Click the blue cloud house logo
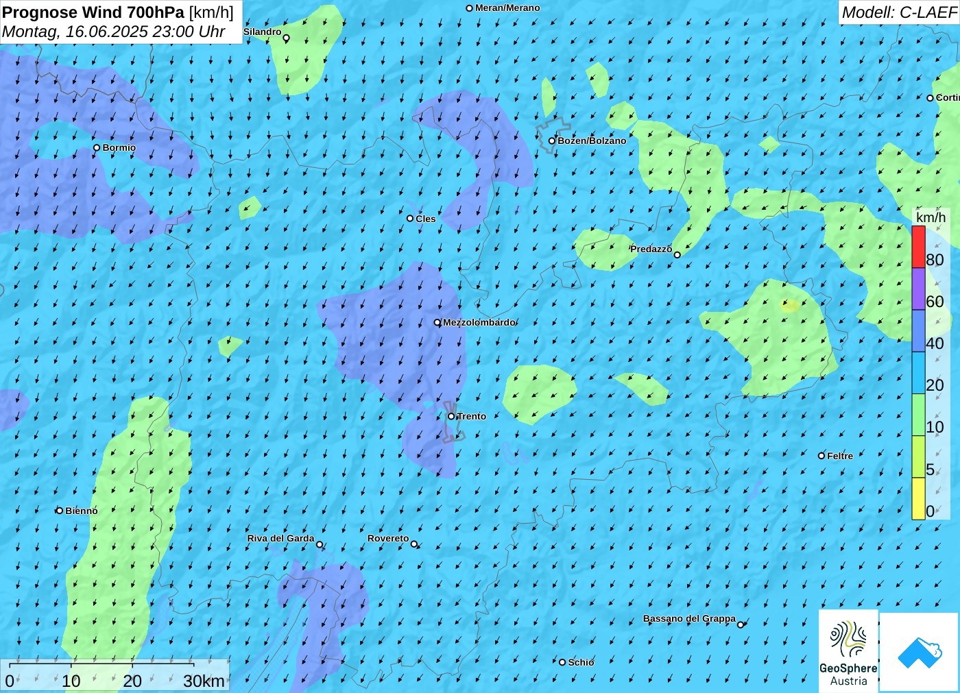Screen dimensions: 960x693 (920, 652)
